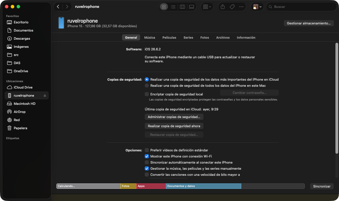Uncheck Mostrar este iPhone con conexión Wi-Fi
Screen dimensions: 339x201
(147, 156)
